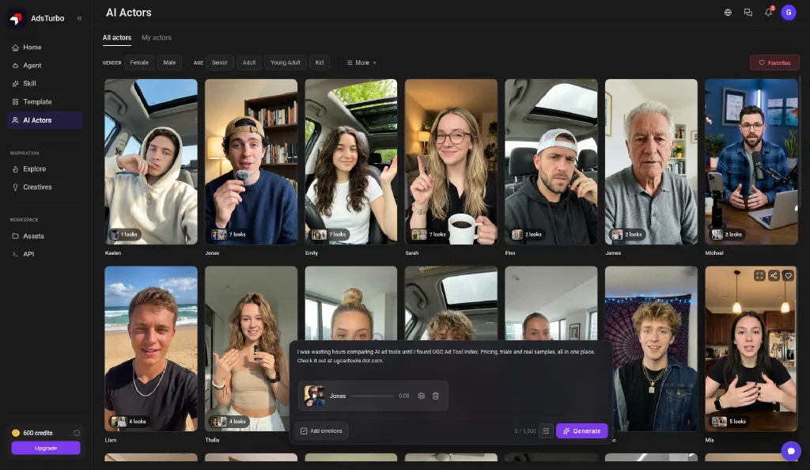This screenshot has width=810, height=470.
Task: Open the notifications bell
Action: point(769,13)
